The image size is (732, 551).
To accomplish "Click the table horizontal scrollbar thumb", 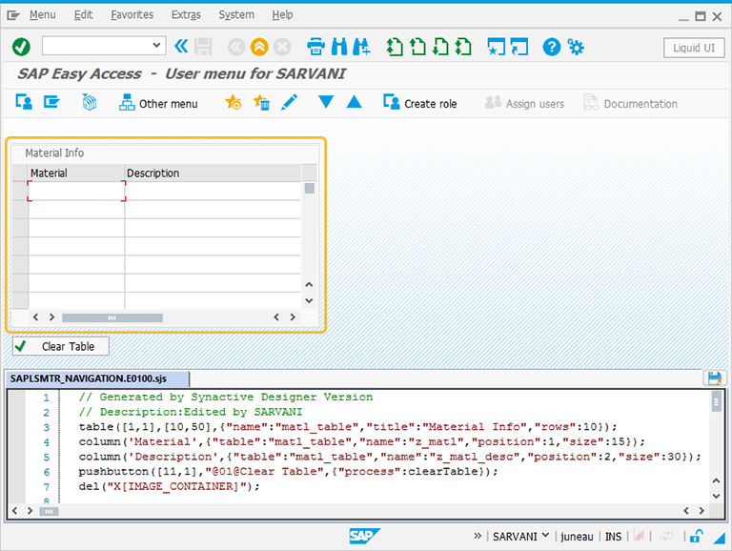I will (112, 317).
